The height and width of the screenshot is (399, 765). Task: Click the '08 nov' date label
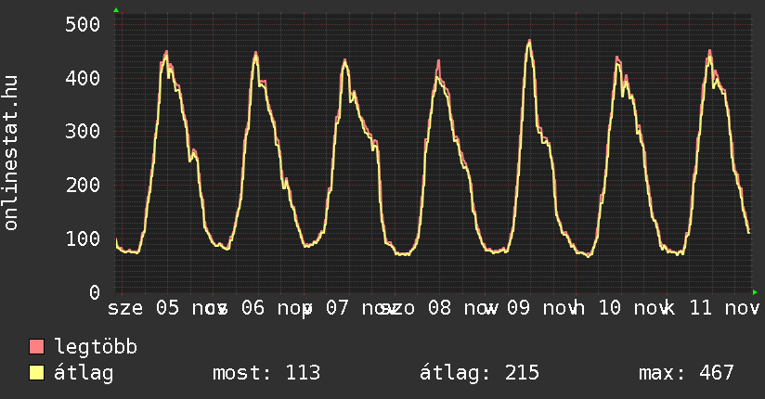(x=445, y=307)
